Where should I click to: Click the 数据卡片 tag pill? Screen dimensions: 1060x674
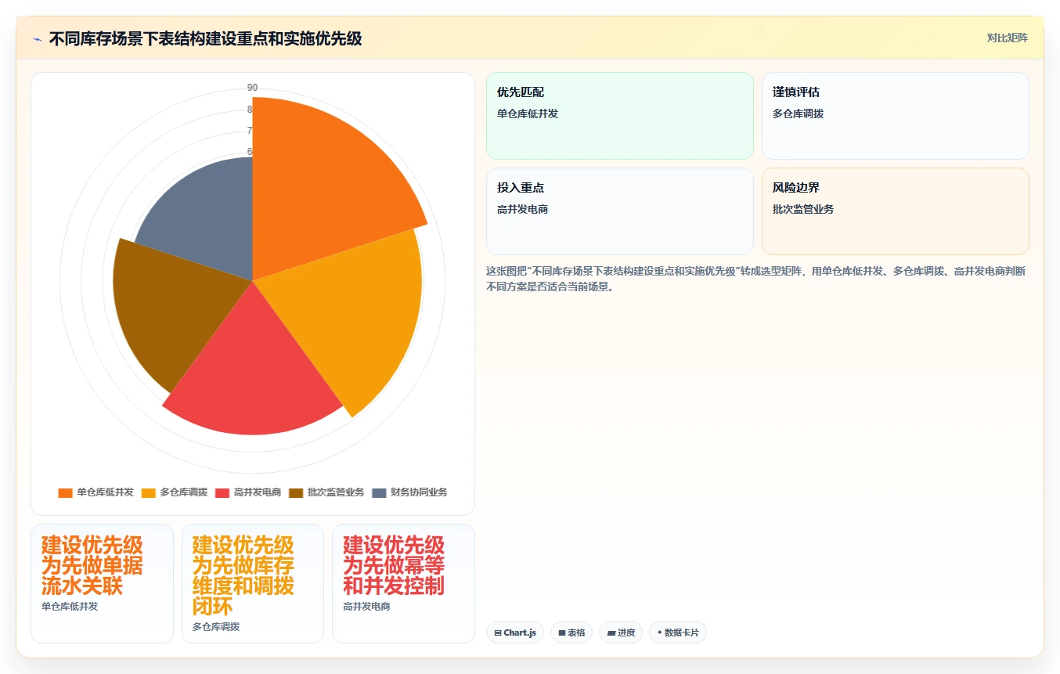[678, 633]
